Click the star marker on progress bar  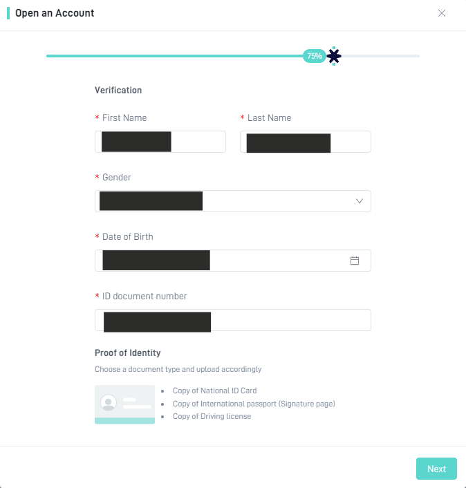click(x=334, y=56)
